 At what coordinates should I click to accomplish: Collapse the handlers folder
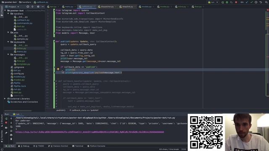8,13
